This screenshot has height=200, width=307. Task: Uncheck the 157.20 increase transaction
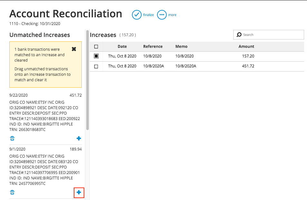point(96,56)
